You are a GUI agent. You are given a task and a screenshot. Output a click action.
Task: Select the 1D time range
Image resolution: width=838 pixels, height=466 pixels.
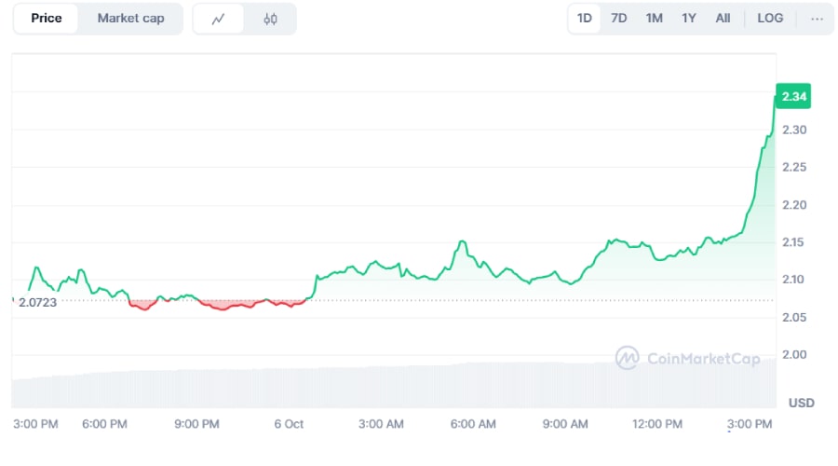tap(584, 19)
